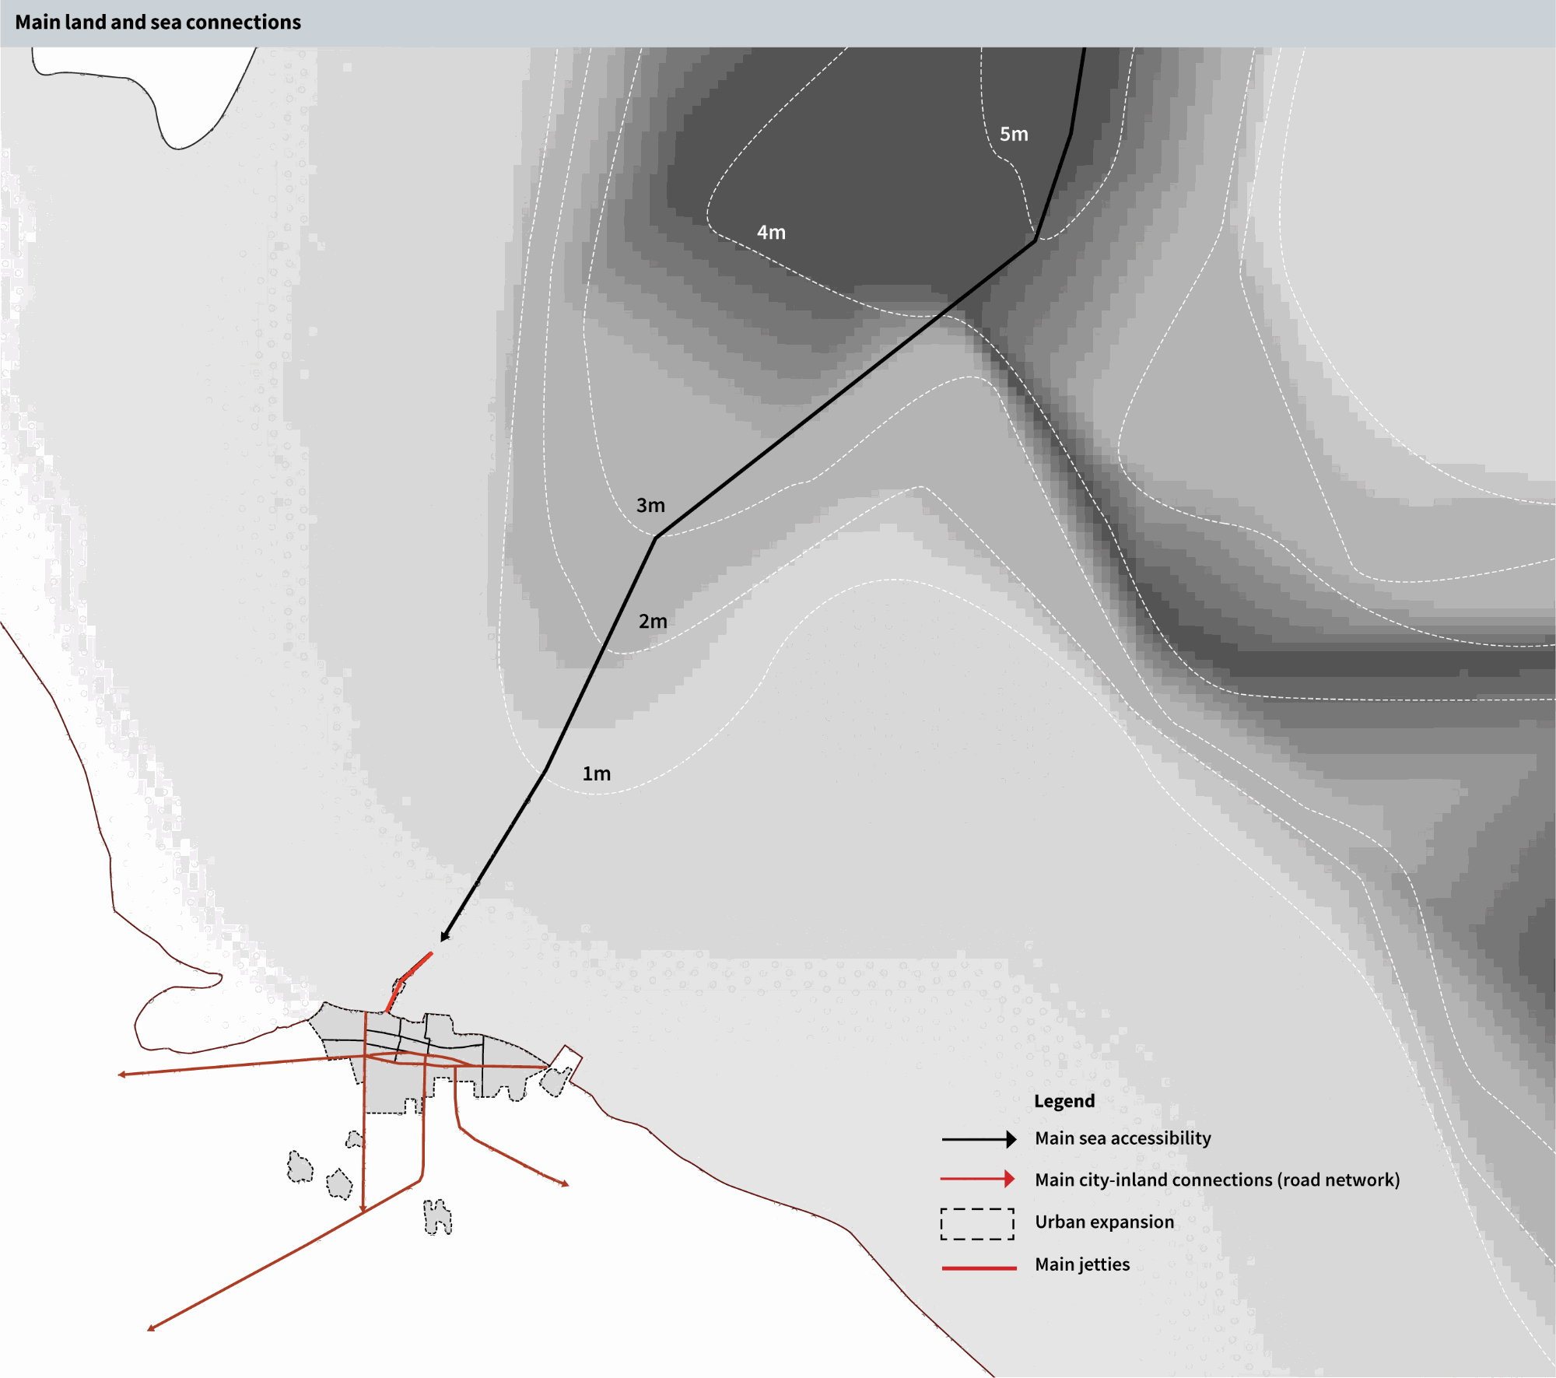
Task: Click the 3m depth contour label
Action: point(650,506)
